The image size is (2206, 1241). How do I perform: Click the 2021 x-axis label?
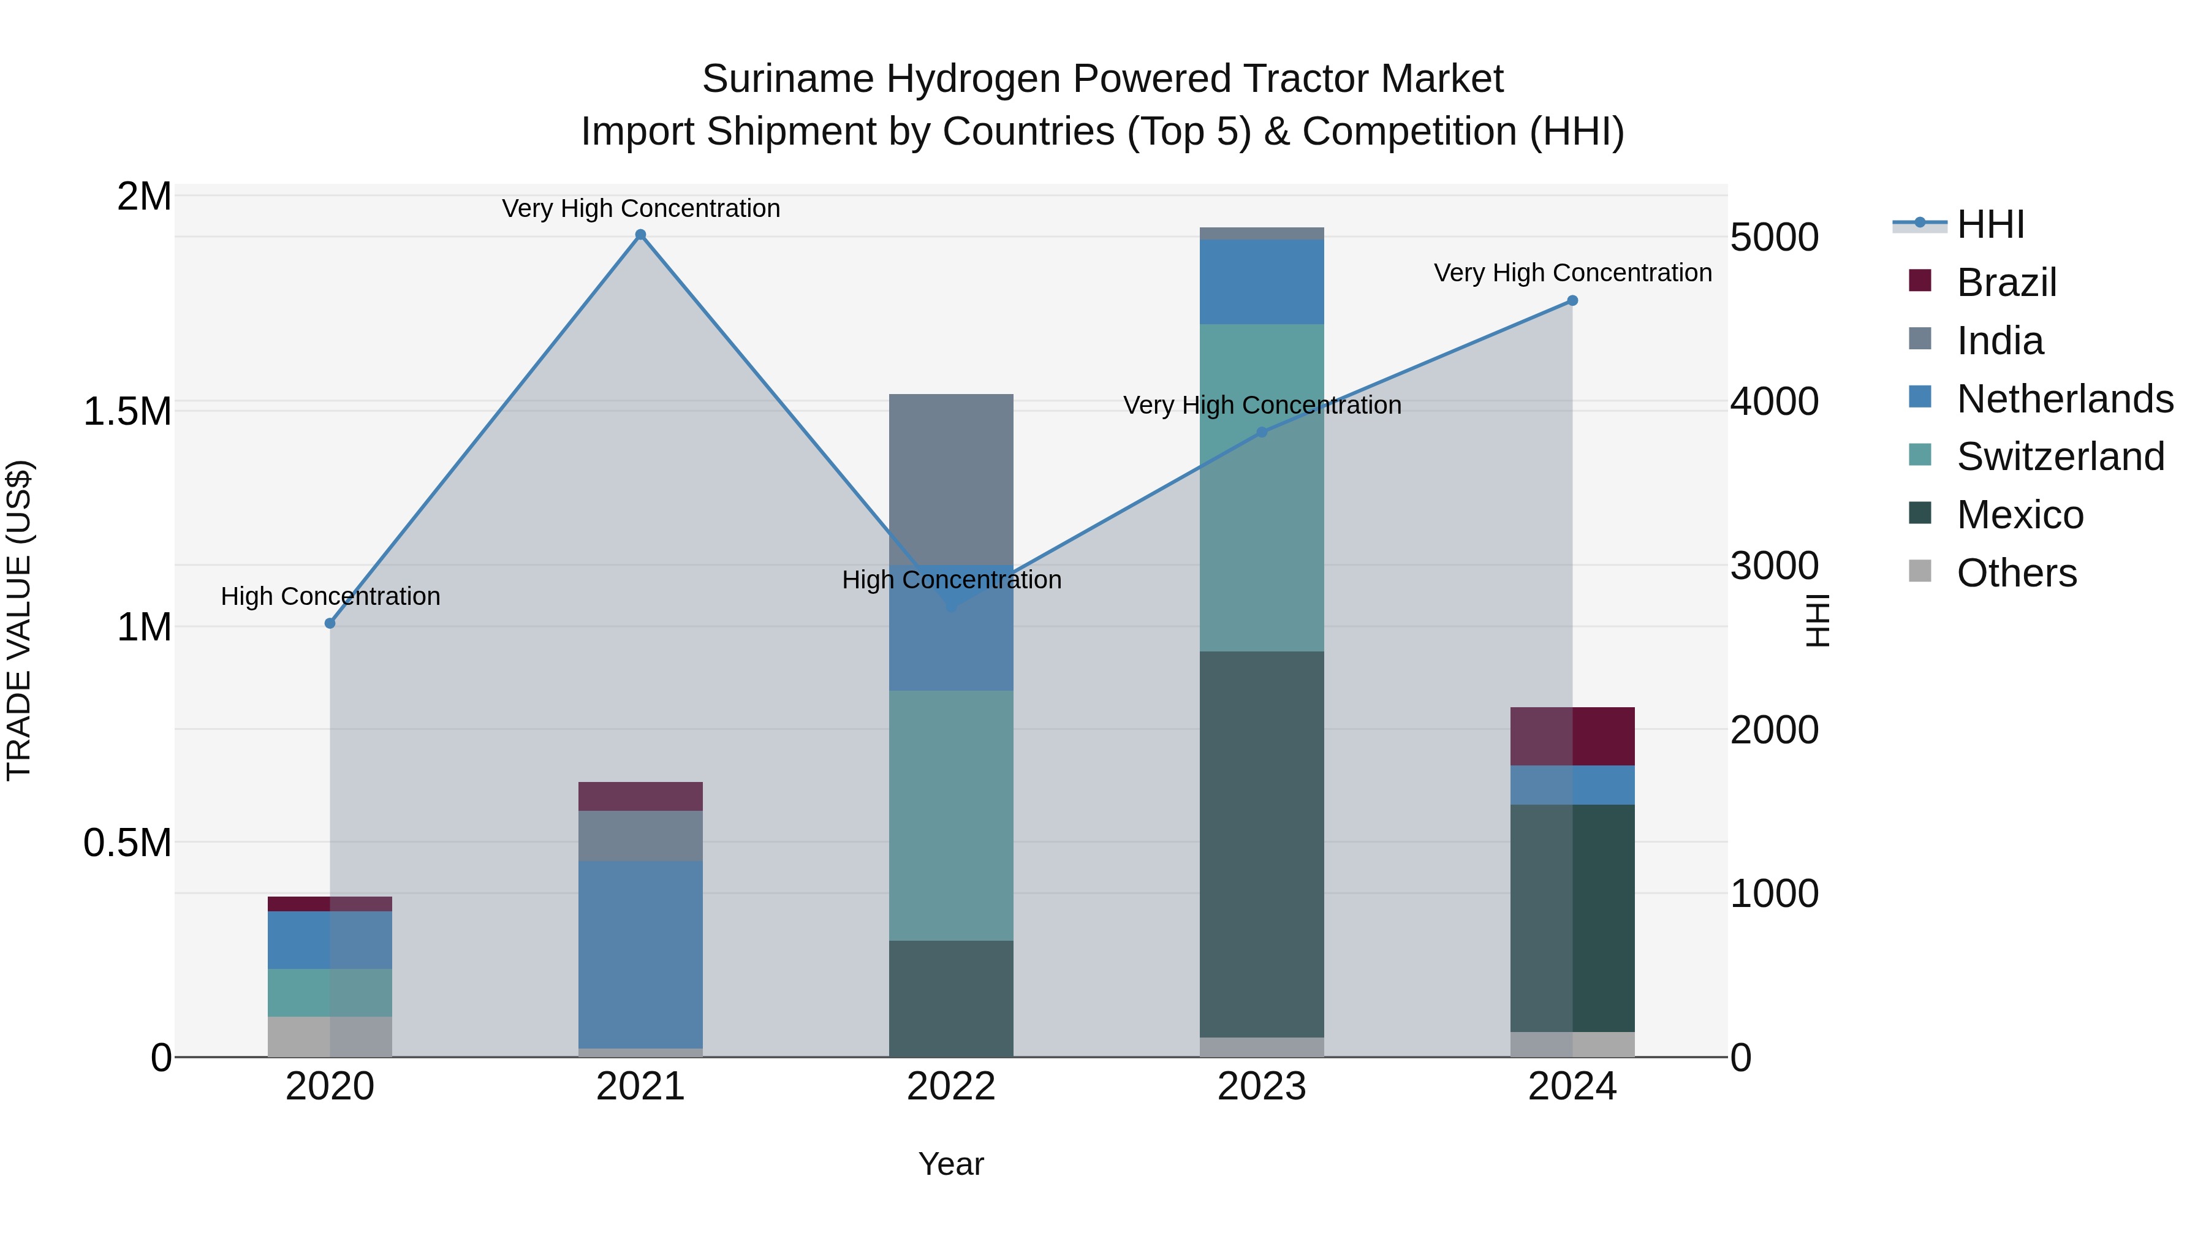click(x=640, y=1087)
